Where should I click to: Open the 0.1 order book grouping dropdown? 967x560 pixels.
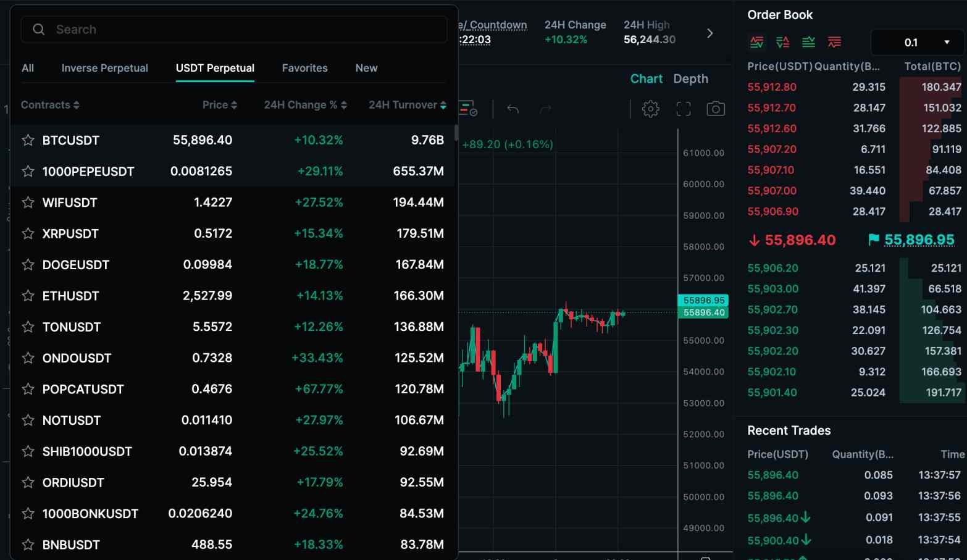[x=918, y=42]
